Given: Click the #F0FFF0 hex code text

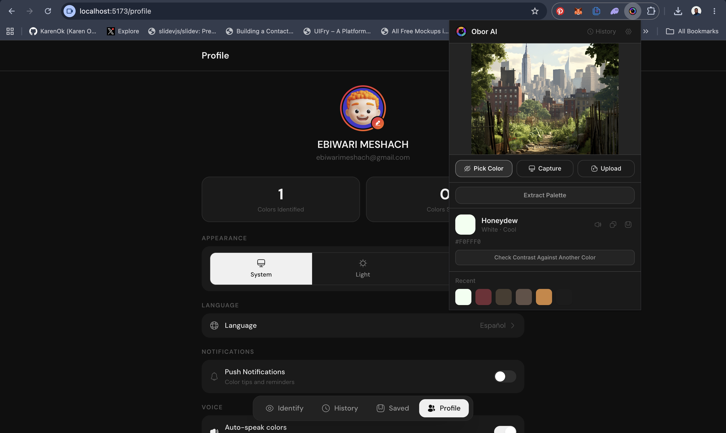Looking at the screenshot, I should tap(468, 241).
